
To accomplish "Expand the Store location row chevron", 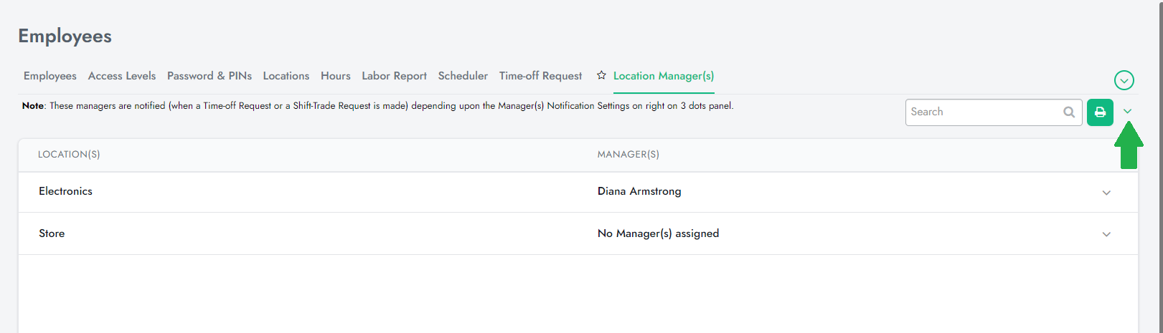I will pos(1106,234).
